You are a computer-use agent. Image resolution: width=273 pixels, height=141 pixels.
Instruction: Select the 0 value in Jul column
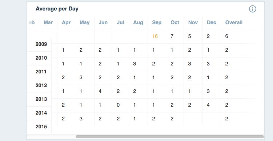[118, 105]
